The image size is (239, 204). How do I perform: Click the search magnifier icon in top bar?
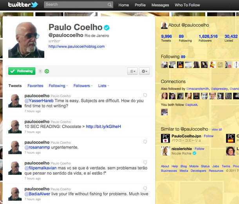click(x=110, y=5)
